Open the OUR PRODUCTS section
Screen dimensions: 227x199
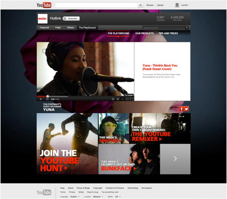144,33
